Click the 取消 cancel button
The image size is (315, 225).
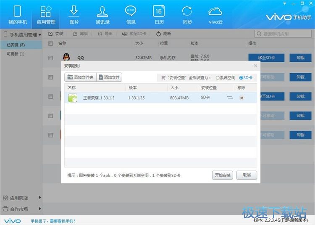pos(247,175)
